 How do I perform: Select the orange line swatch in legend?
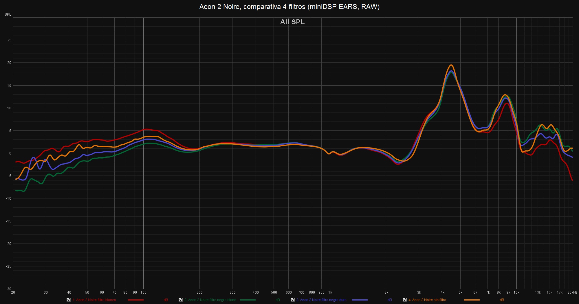472,300
